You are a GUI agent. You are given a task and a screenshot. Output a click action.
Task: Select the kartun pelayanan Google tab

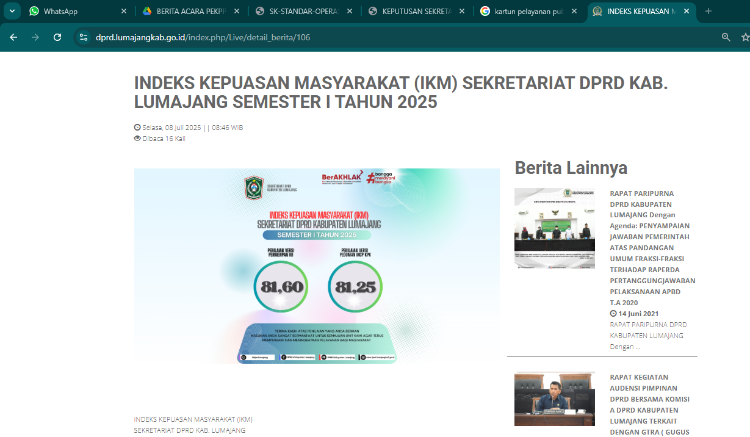(x=525, y=11)
